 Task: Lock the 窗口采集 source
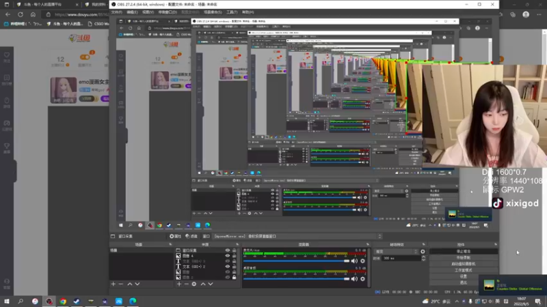pyautogui.click(x=234, y=250)
